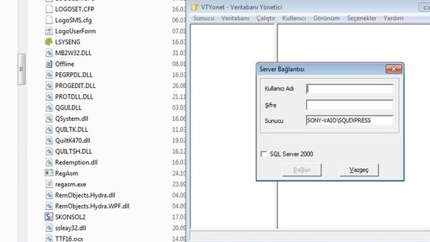Click the Offline document icon
430x242 pixels.
49,64
